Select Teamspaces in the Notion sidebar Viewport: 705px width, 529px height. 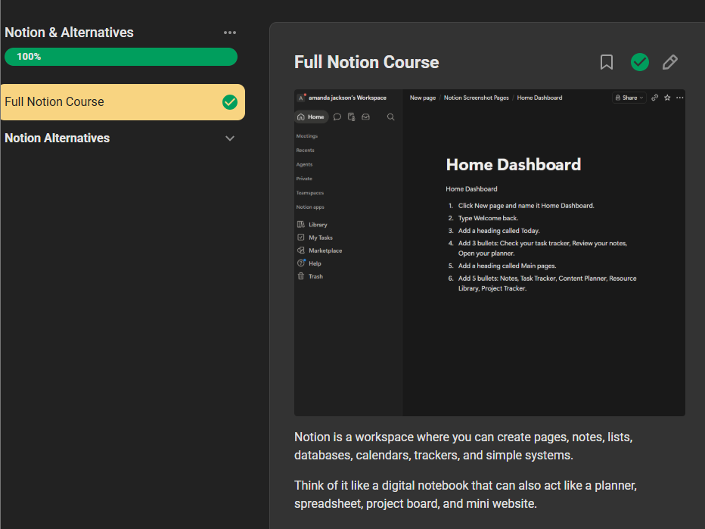310,192
